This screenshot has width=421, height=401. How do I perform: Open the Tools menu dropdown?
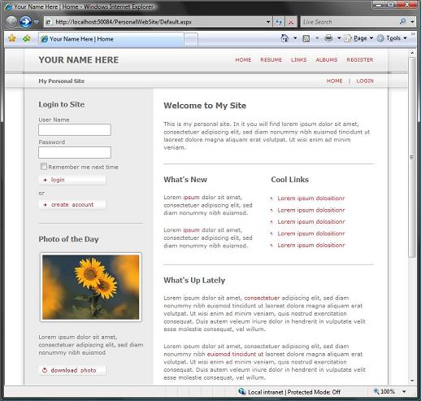pos(392,38)
